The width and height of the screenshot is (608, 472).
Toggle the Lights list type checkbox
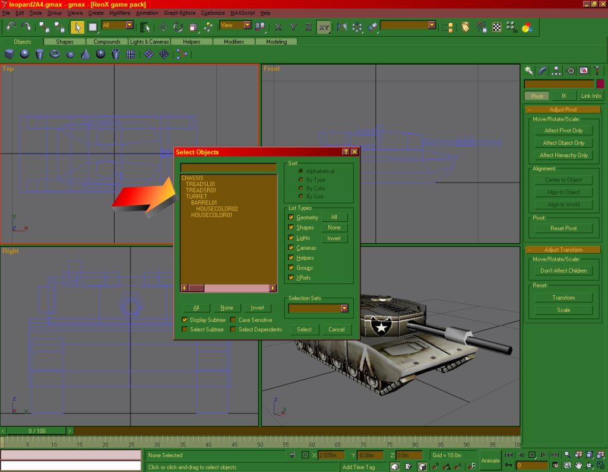pyautogui.click(x=291, y=238)
